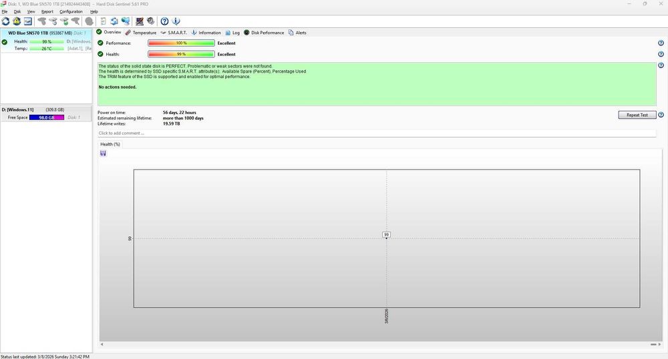Click the help icon beside Health row
The width and height of the screenshot is (668, 359).
tap(661, 54)
